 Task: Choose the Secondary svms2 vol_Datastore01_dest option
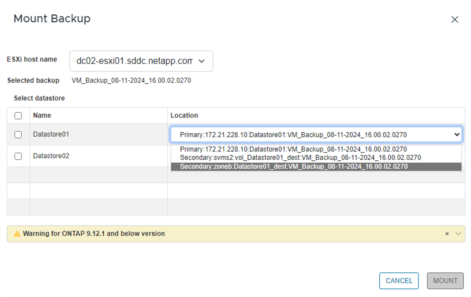(x=300, y=158)
